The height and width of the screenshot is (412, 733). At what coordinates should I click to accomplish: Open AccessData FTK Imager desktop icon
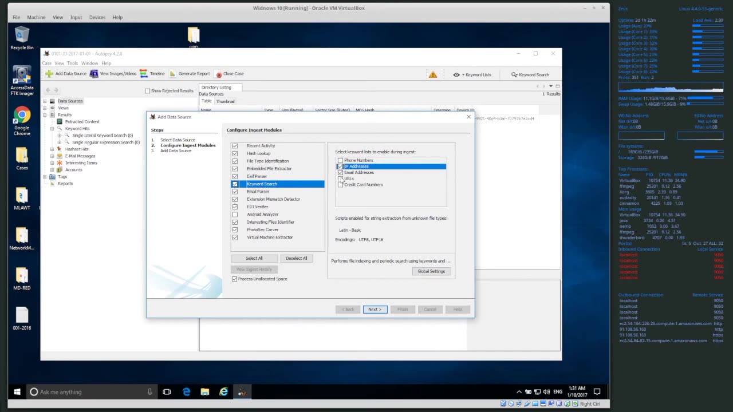(x=22, y=81)
